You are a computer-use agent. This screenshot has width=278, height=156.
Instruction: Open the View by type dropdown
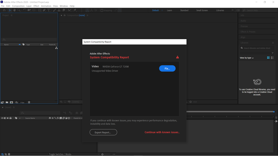click(x=247, y=58)
